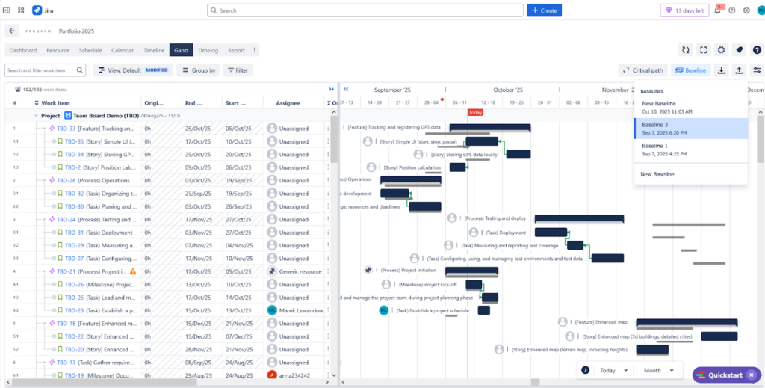Image resolution: width=765 pixels, height=388 pixels.
Task: Click the download export icon
Action: 721,70
